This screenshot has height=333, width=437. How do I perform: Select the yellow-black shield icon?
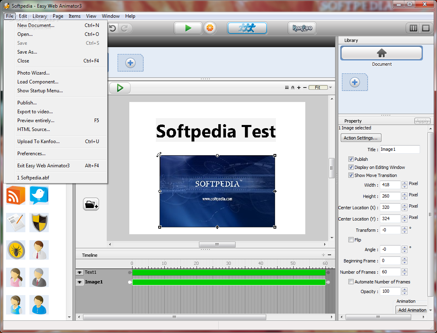39,223
